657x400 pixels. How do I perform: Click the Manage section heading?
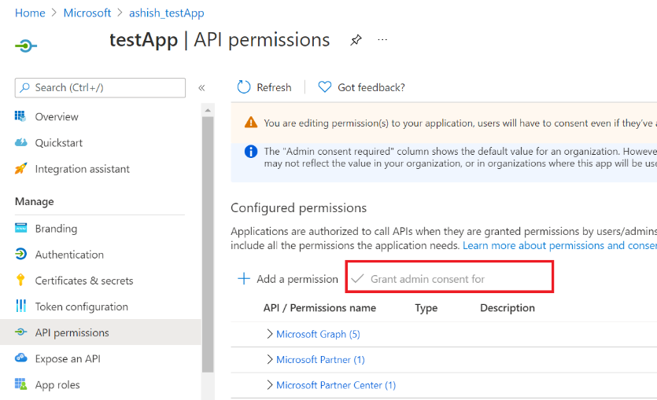pos(35,201)
